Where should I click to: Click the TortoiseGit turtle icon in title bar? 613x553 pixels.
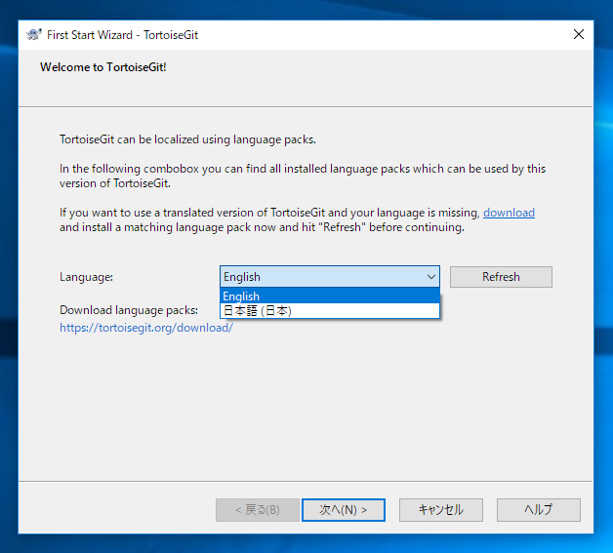(x=34, y=35)
